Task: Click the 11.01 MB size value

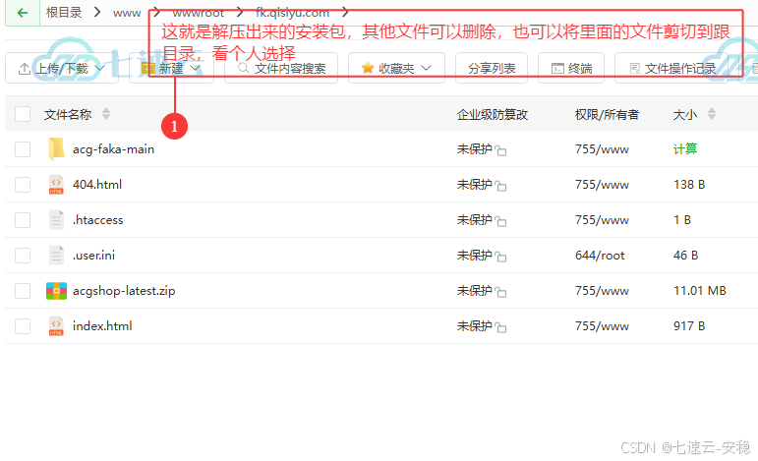Action: [x=700, y=291]
